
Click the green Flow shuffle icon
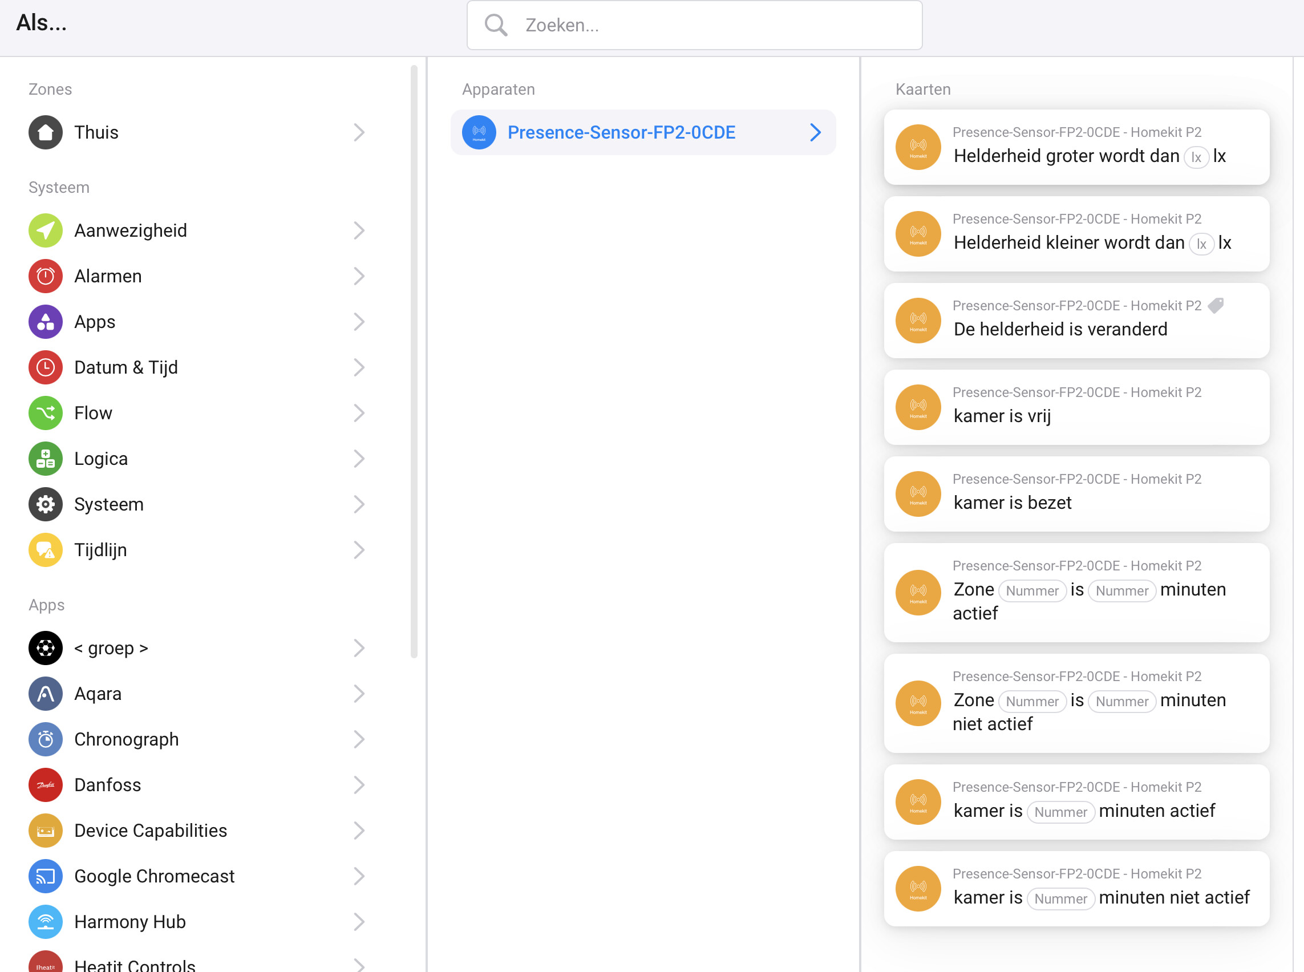pos(45,413)
